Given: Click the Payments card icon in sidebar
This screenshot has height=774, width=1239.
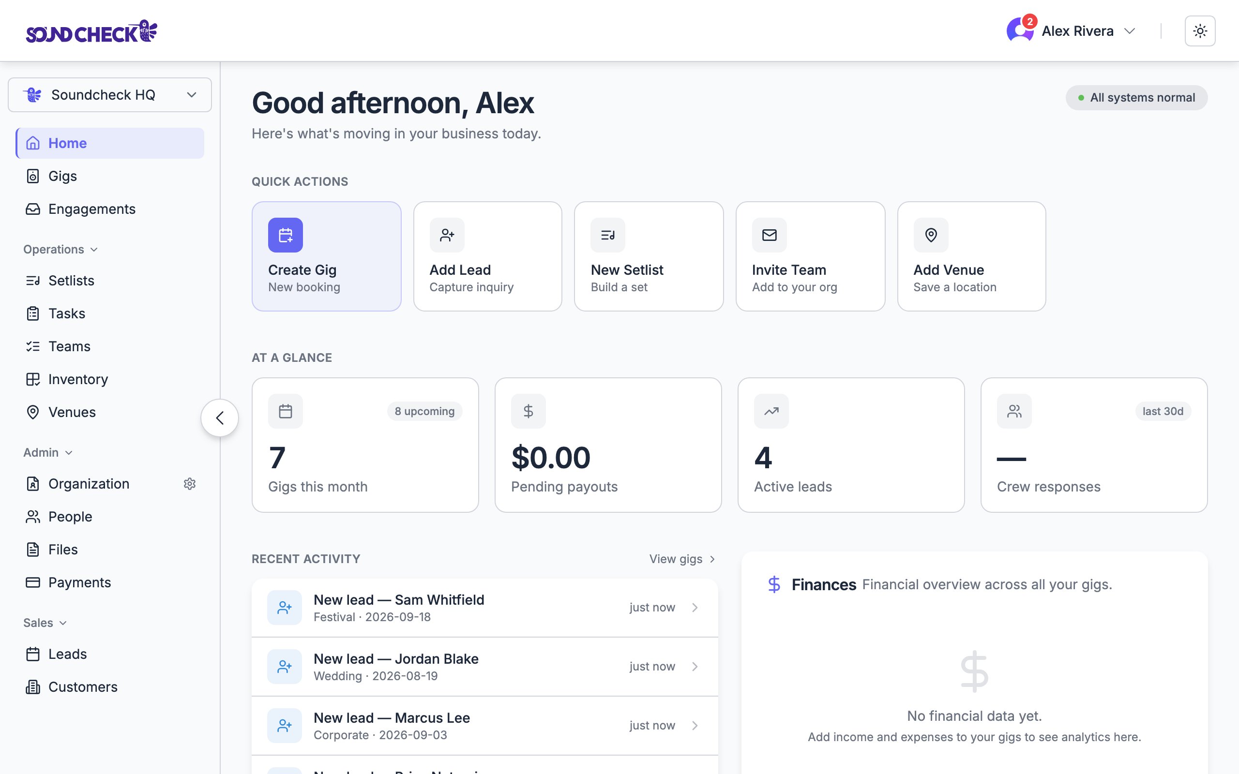Looking at the screenshot, I should (33, 582).
